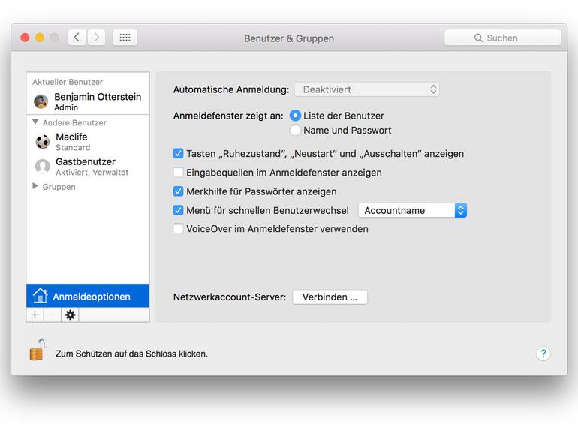Image resolution: width=578 pixels, height=434 pixels.
Task: Click the help question mark button
Action: pos(543,354)
